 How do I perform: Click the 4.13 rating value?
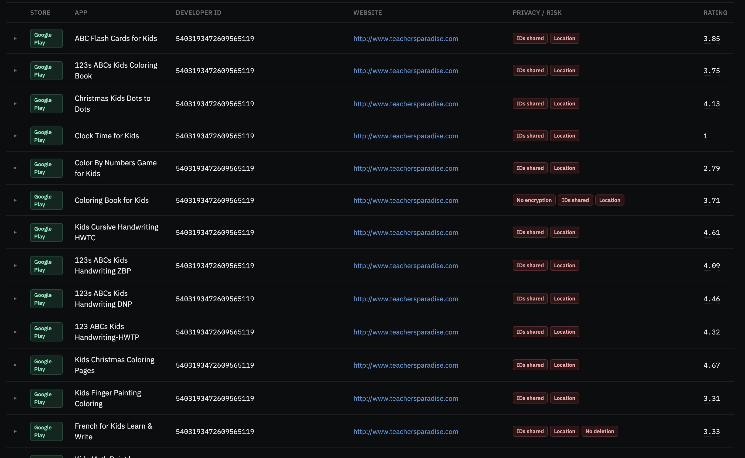coord(711,104)
